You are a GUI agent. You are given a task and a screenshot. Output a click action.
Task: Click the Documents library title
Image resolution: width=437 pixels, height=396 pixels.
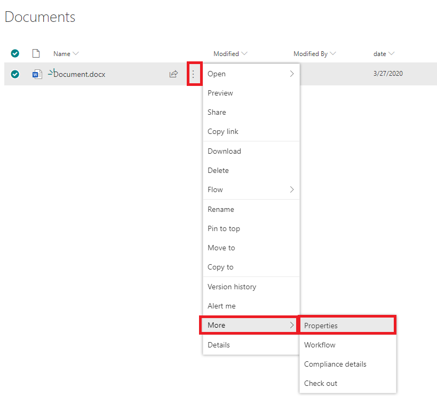tap(40, 17)
